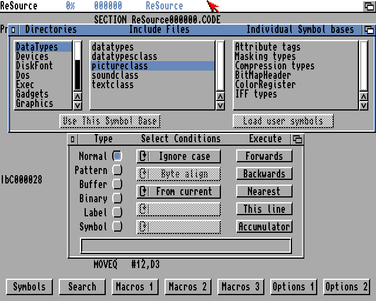Click down arrow of Include Files scrollbar

(x=220, y=105)
